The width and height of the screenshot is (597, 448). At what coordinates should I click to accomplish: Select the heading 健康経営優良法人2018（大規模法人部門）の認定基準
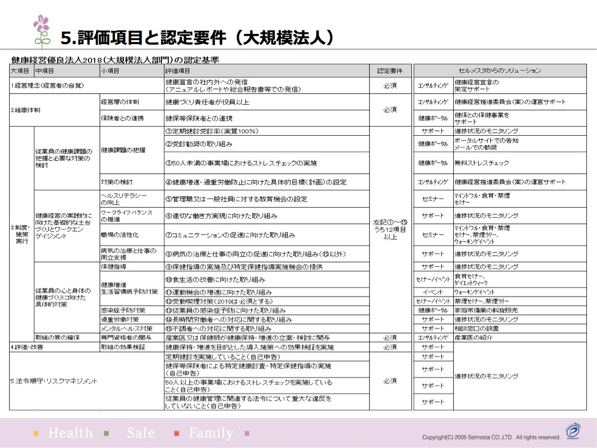point(115,60)
